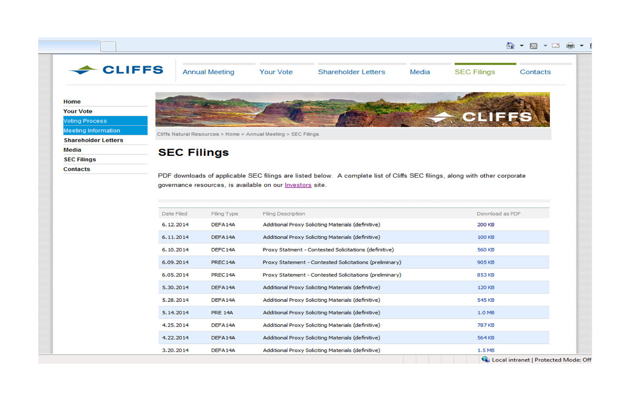Download the 100 KB PDF
Image resolution: width=634 pixels, height=410 pixels.
[x=486, y=237]
